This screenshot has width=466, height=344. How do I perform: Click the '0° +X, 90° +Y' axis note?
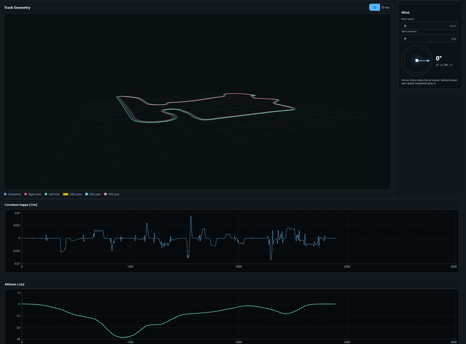tap(444, 65)
